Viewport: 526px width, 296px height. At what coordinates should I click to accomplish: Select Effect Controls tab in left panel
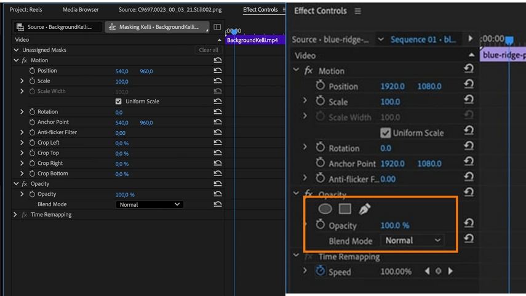(x=260, y=10)
